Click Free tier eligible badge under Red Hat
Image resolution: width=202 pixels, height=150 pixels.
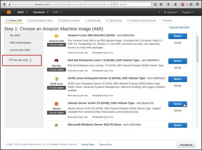[x=56, y=70]
